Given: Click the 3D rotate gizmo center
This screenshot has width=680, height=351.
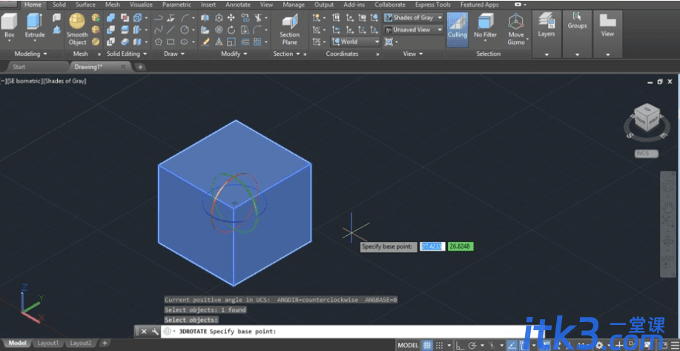Looking at the screenshot, I should [234, 203].
